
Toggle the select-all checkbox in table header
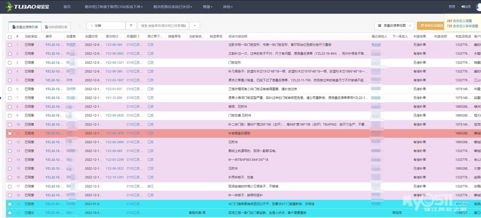pyautogui.click(x=10, y=36)
